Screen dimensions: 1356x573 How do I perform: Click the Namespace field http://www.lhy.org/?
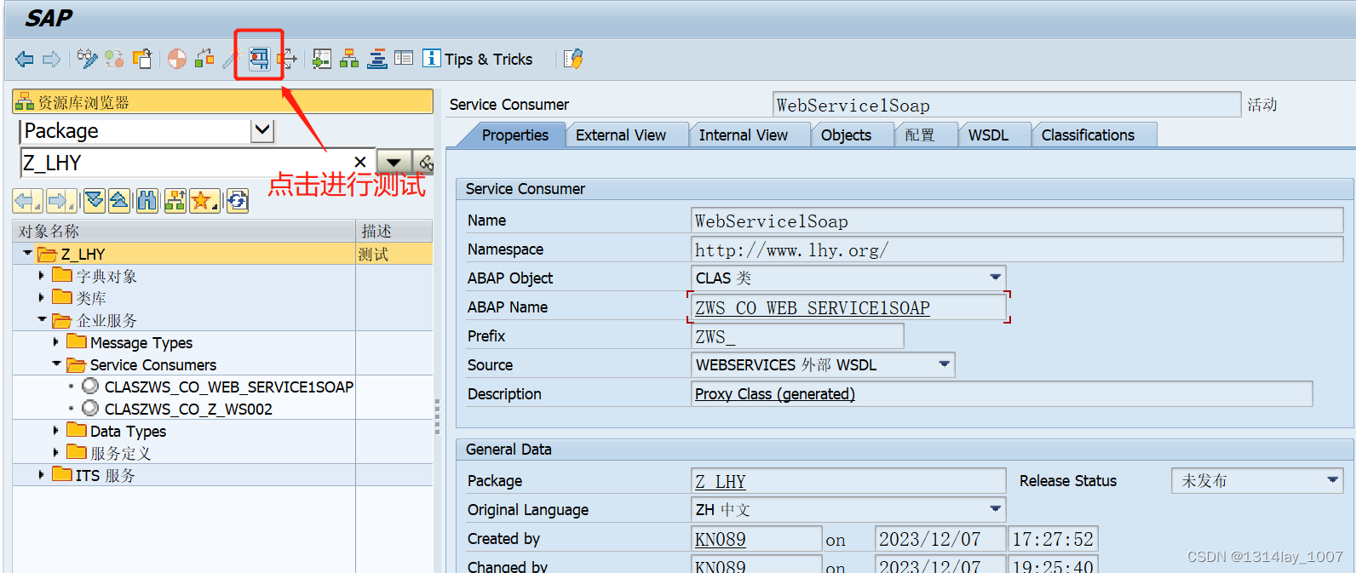coord(1017,249)
